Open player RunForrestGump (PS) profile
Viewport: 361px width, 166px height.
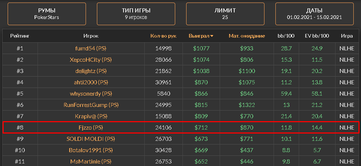click(91, 105)
